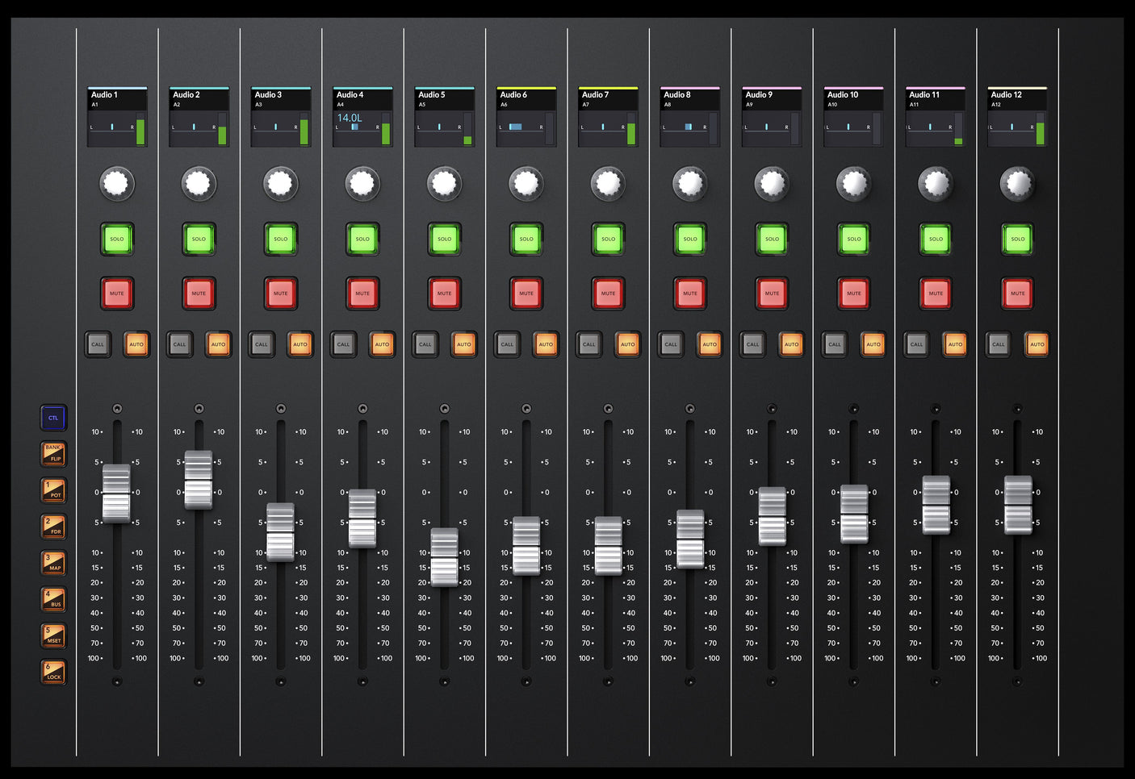Enable AUTO automation on Audio 5
The width and height of the screenshot is (1135, 779).
pyautogui.click(x=464, y=344)
